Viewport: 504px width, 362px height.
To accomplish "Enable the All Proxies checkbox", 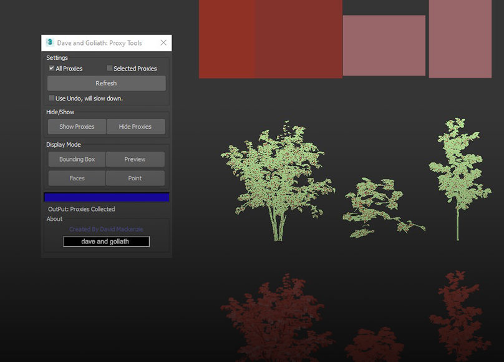I will tap(52, 68).
